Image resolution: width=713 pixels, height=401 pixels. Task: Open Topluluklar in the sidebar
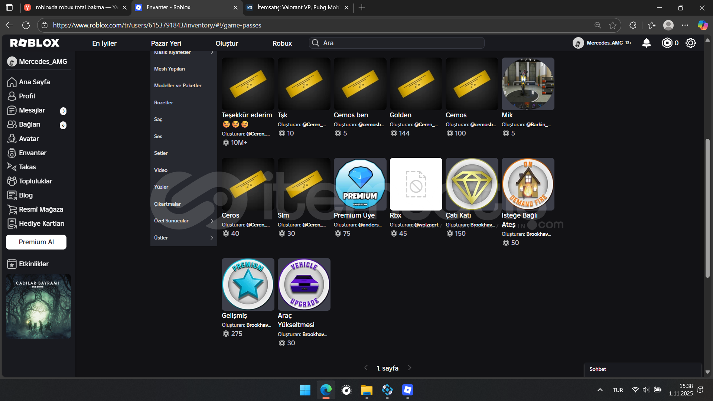click(x=35, y=181)
